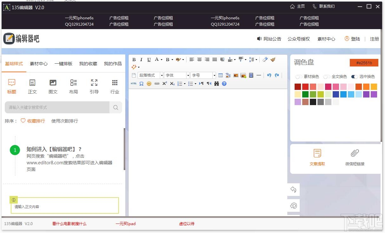Screen dimensions: 385x233
Task: Click the #e2561b current color box
Action: coord(364,63)
